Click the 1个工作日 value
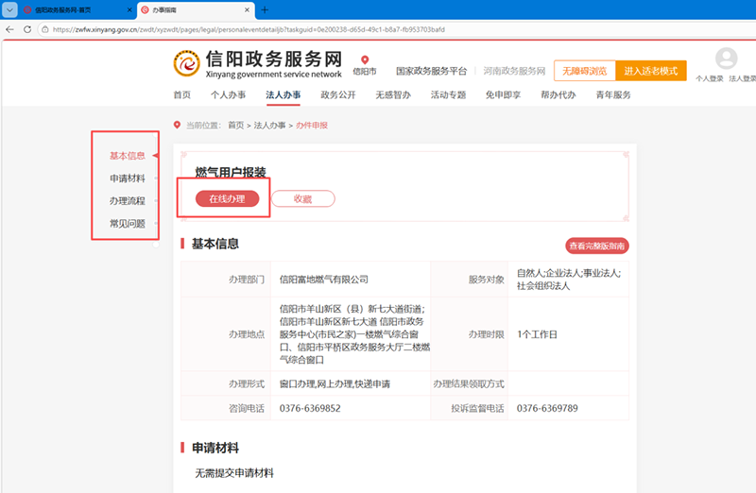This screenshot has height=493, width=756. click(x=537, y=334)
